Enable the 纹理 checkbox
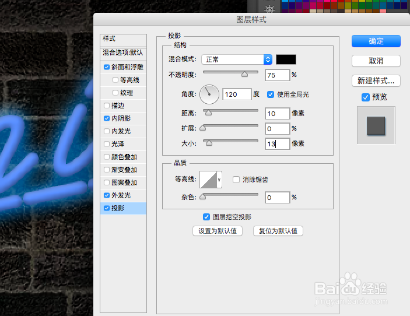The height and width of the screenshot is (316, 410). point(115,93)
